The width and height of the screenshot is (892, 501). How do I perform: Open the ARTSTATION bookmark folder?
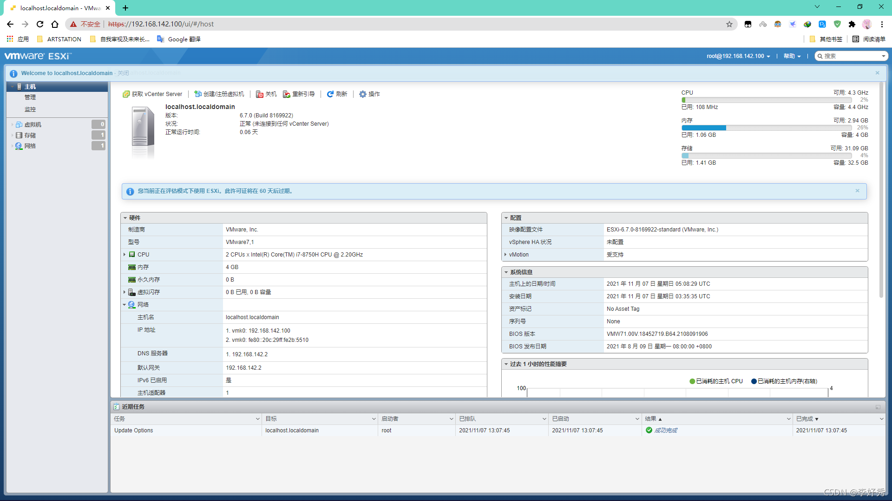(59, 39)
